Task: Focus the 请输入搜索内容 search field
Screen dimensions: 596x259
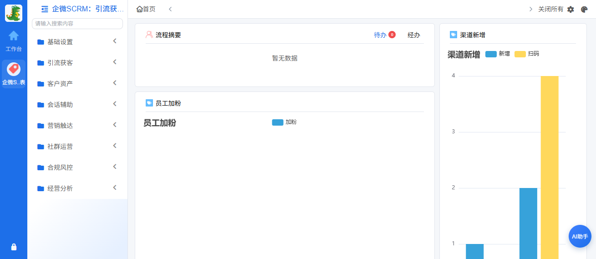Action: click(77, 23)
